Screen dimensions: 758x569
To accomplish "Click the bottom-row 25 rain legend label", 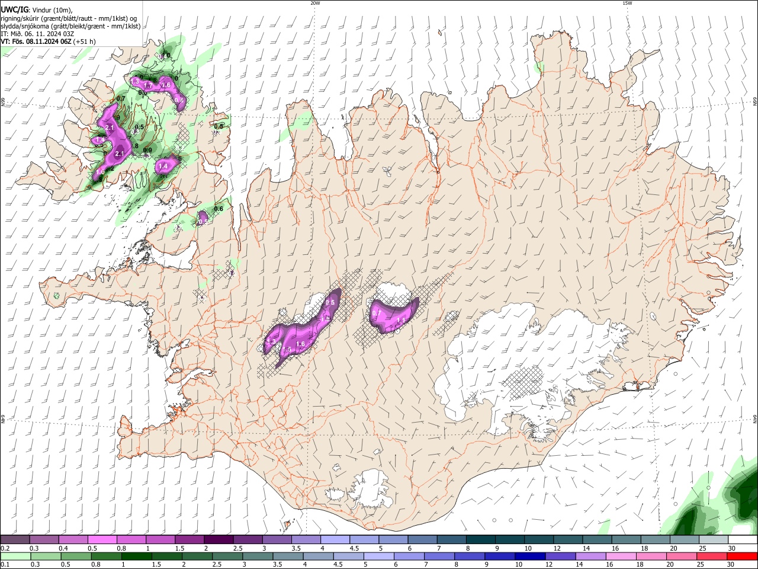I will coord(701,564).
